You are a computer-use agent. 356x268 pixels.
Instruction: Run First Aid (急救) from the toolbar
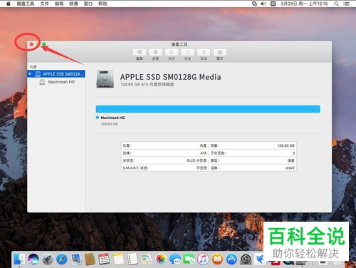tap(140, 52)
